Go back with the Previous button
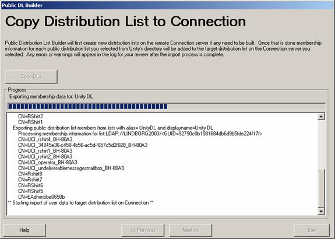The height and width of the screenshot is (239, 335). [143, 230]
